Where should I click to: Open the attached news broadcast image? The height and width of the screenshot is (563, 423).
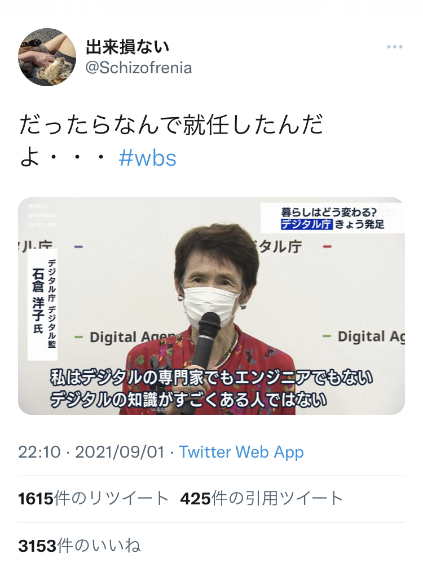[x=211, y=306]
